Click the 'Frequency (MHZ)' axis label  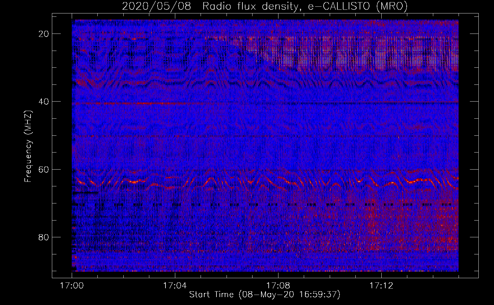tap(28, 146)
